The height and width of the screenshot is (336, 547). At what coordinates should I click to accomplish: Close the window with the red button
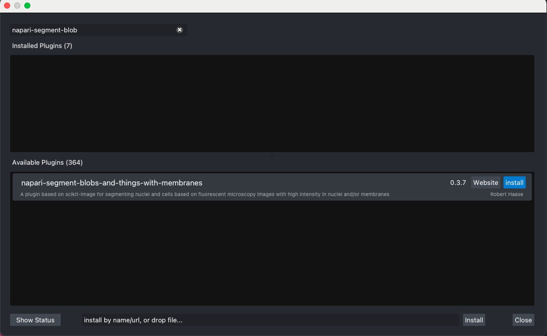7,6
